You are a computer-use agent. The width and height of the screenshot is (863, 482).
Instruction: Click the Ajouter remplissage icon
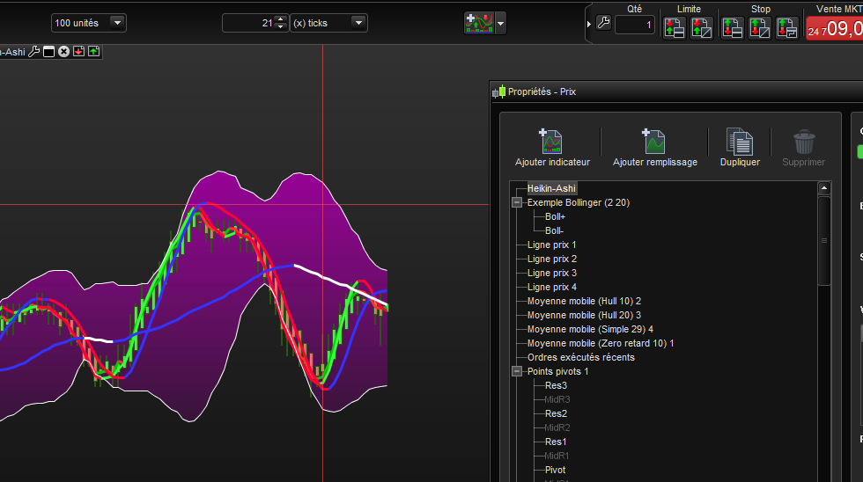click(654, 142)
